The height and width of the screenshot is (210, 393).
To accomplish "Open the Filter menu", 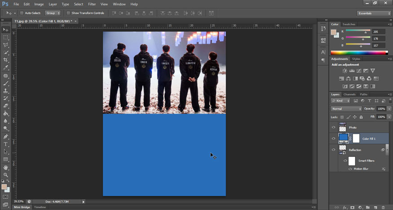I will click(92, 4).
